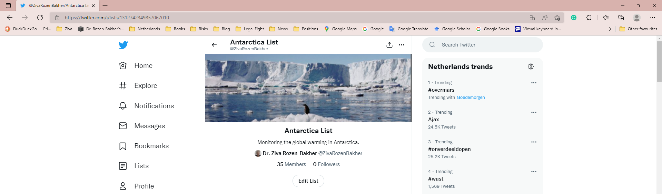Image resolution: width=662 pixels, height=194 pixels.
Task: Open Explore from the sidebar
Action: pyautogui.click(x=138, y=85)
